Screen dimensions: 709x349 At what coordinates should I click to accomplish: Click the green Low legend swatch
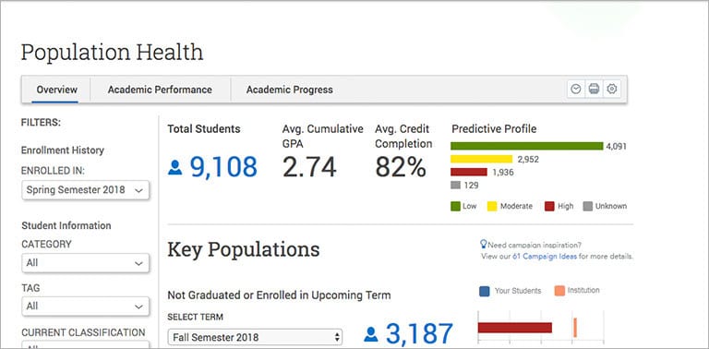click(x=455, y=206)
